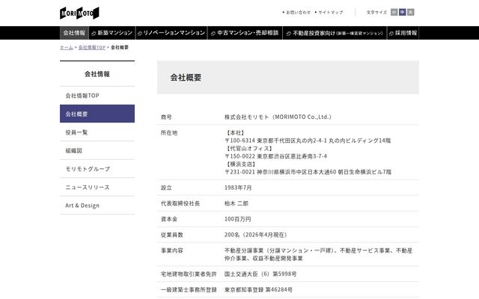The height and width of the screenshot is (299, 479).
Task: Select 会社概要 in sidebar
Action: [97, 114]
